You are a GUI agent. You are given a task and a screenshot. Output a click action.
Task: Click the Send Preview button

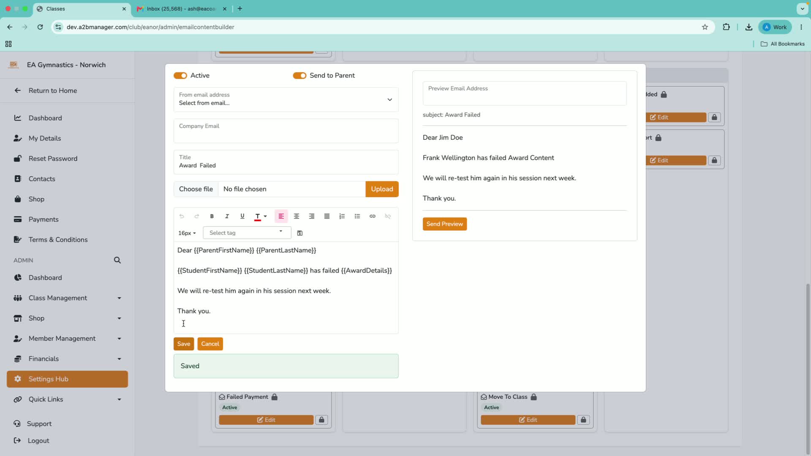coord(444,224)
